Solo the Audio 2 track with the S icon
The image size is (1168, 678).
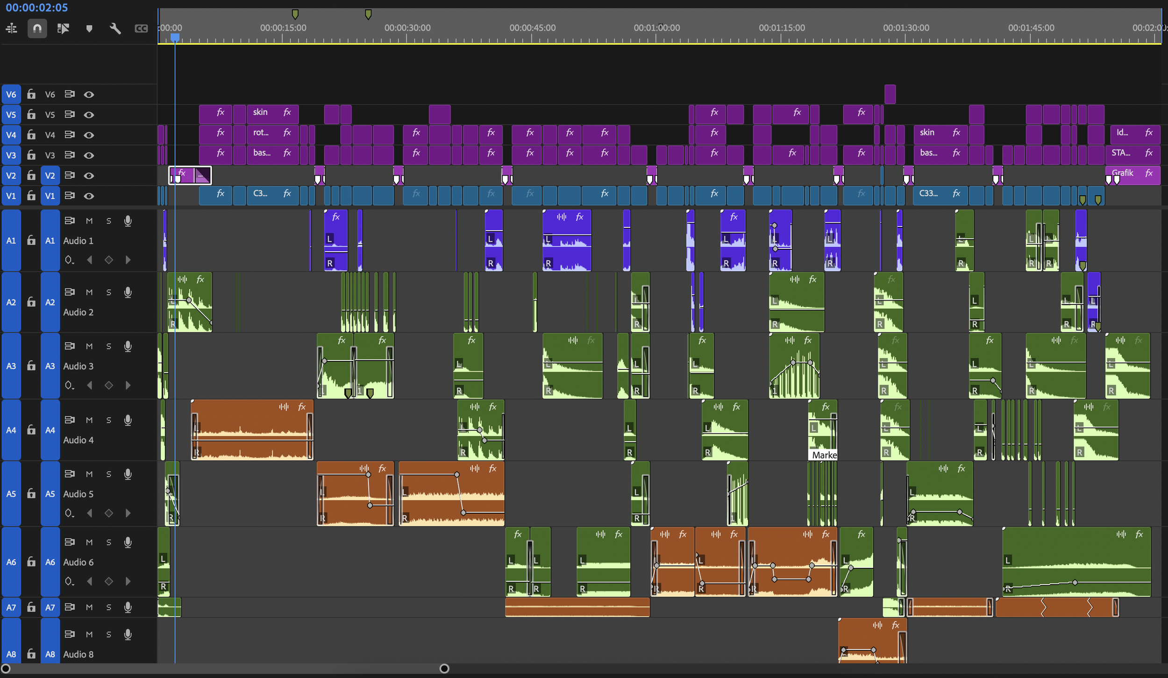pyautogui.click(x=109, y=292)
